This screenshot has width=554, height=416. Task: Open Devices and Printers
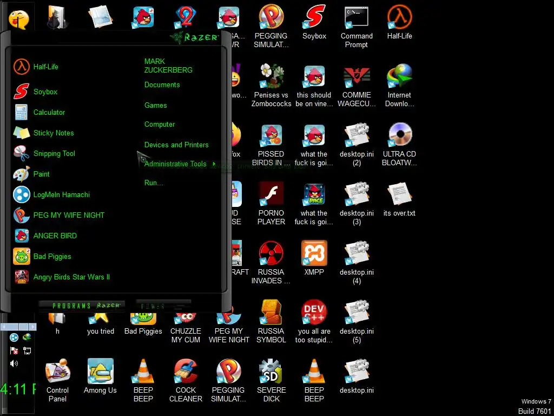176,145
